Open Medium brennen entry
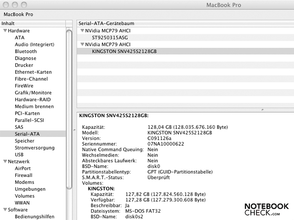The image size is (294, 220). (x=34, y=107)
